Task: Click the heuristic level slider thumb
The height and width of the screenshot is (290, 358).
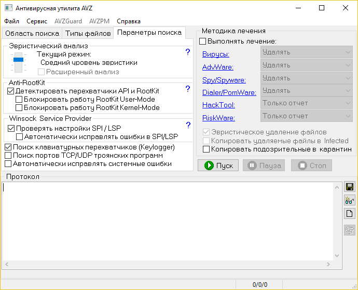Action: point(18,60)
